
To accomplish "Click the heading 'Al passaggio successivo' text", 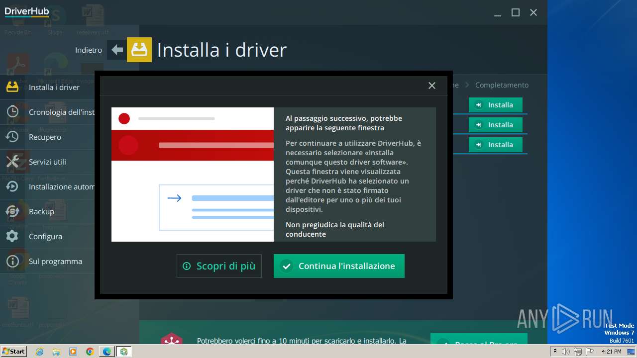I will [344, 123].
